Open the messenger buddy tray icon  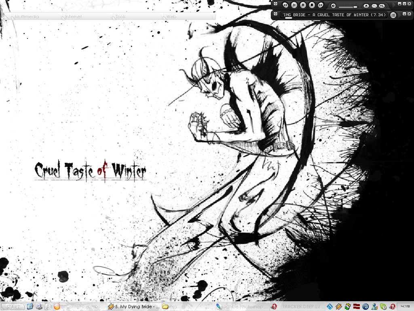pos(374,307)
